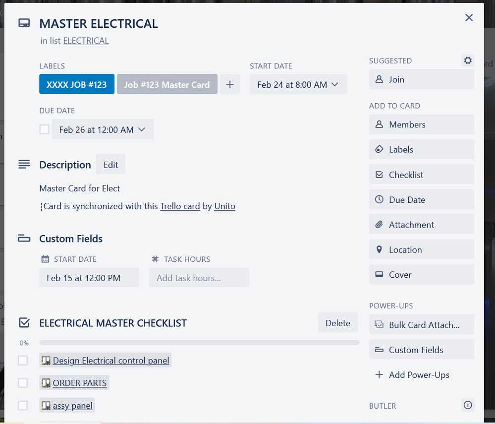Add a new label with plus button
Image resolution: width=495 pixels, height=424 pixels.
[x=230, y=84]
